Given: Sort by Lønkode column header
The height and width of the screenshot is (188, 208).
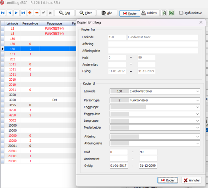Looking at the screenshot, I should pyautogui.click(x=13, y=23).
